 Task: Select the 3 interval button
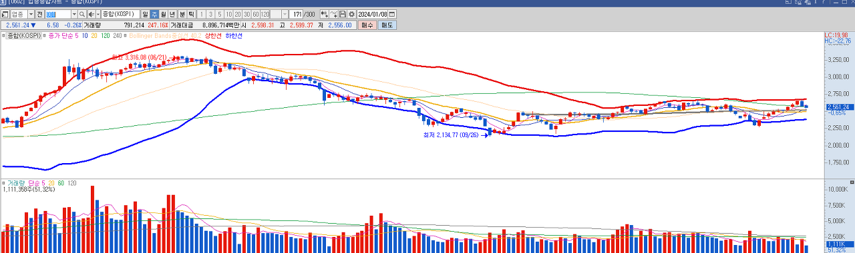click(211, 14)
